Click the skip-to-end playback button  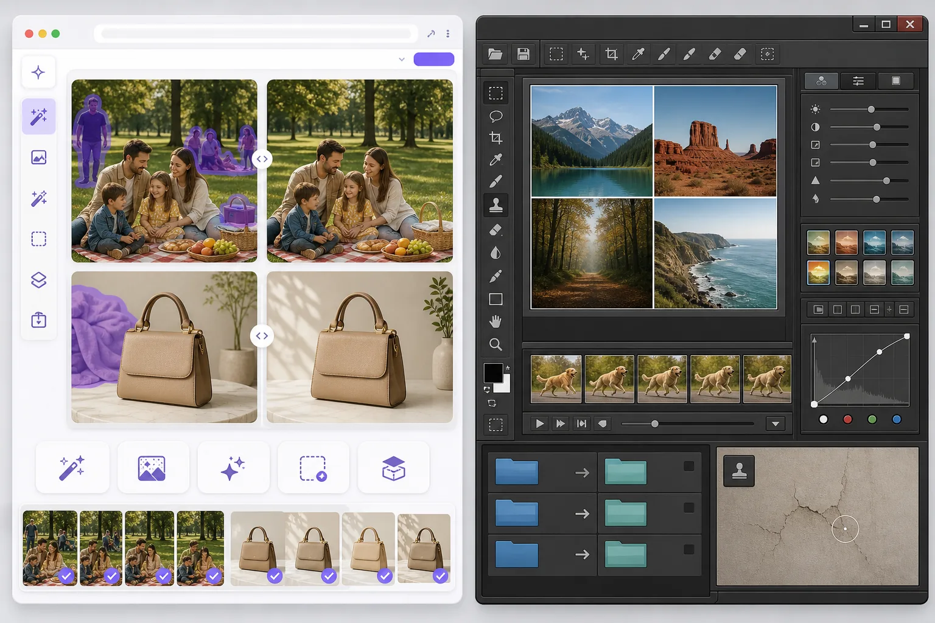click(x=581, y=423)
